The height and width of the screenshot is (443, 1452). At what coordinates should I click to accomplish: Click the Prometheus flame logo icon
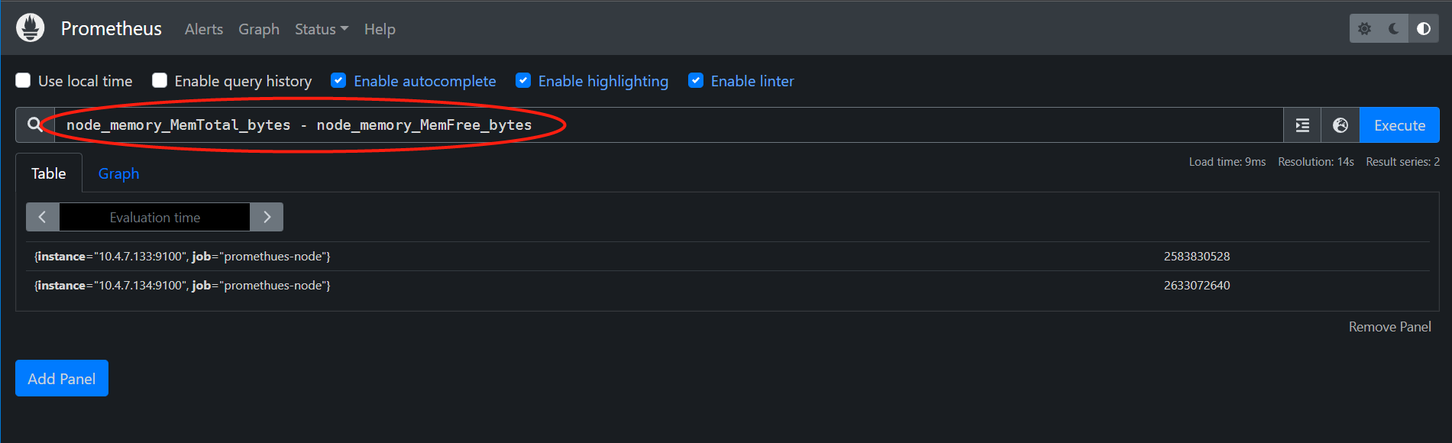[x=31, y=28]
